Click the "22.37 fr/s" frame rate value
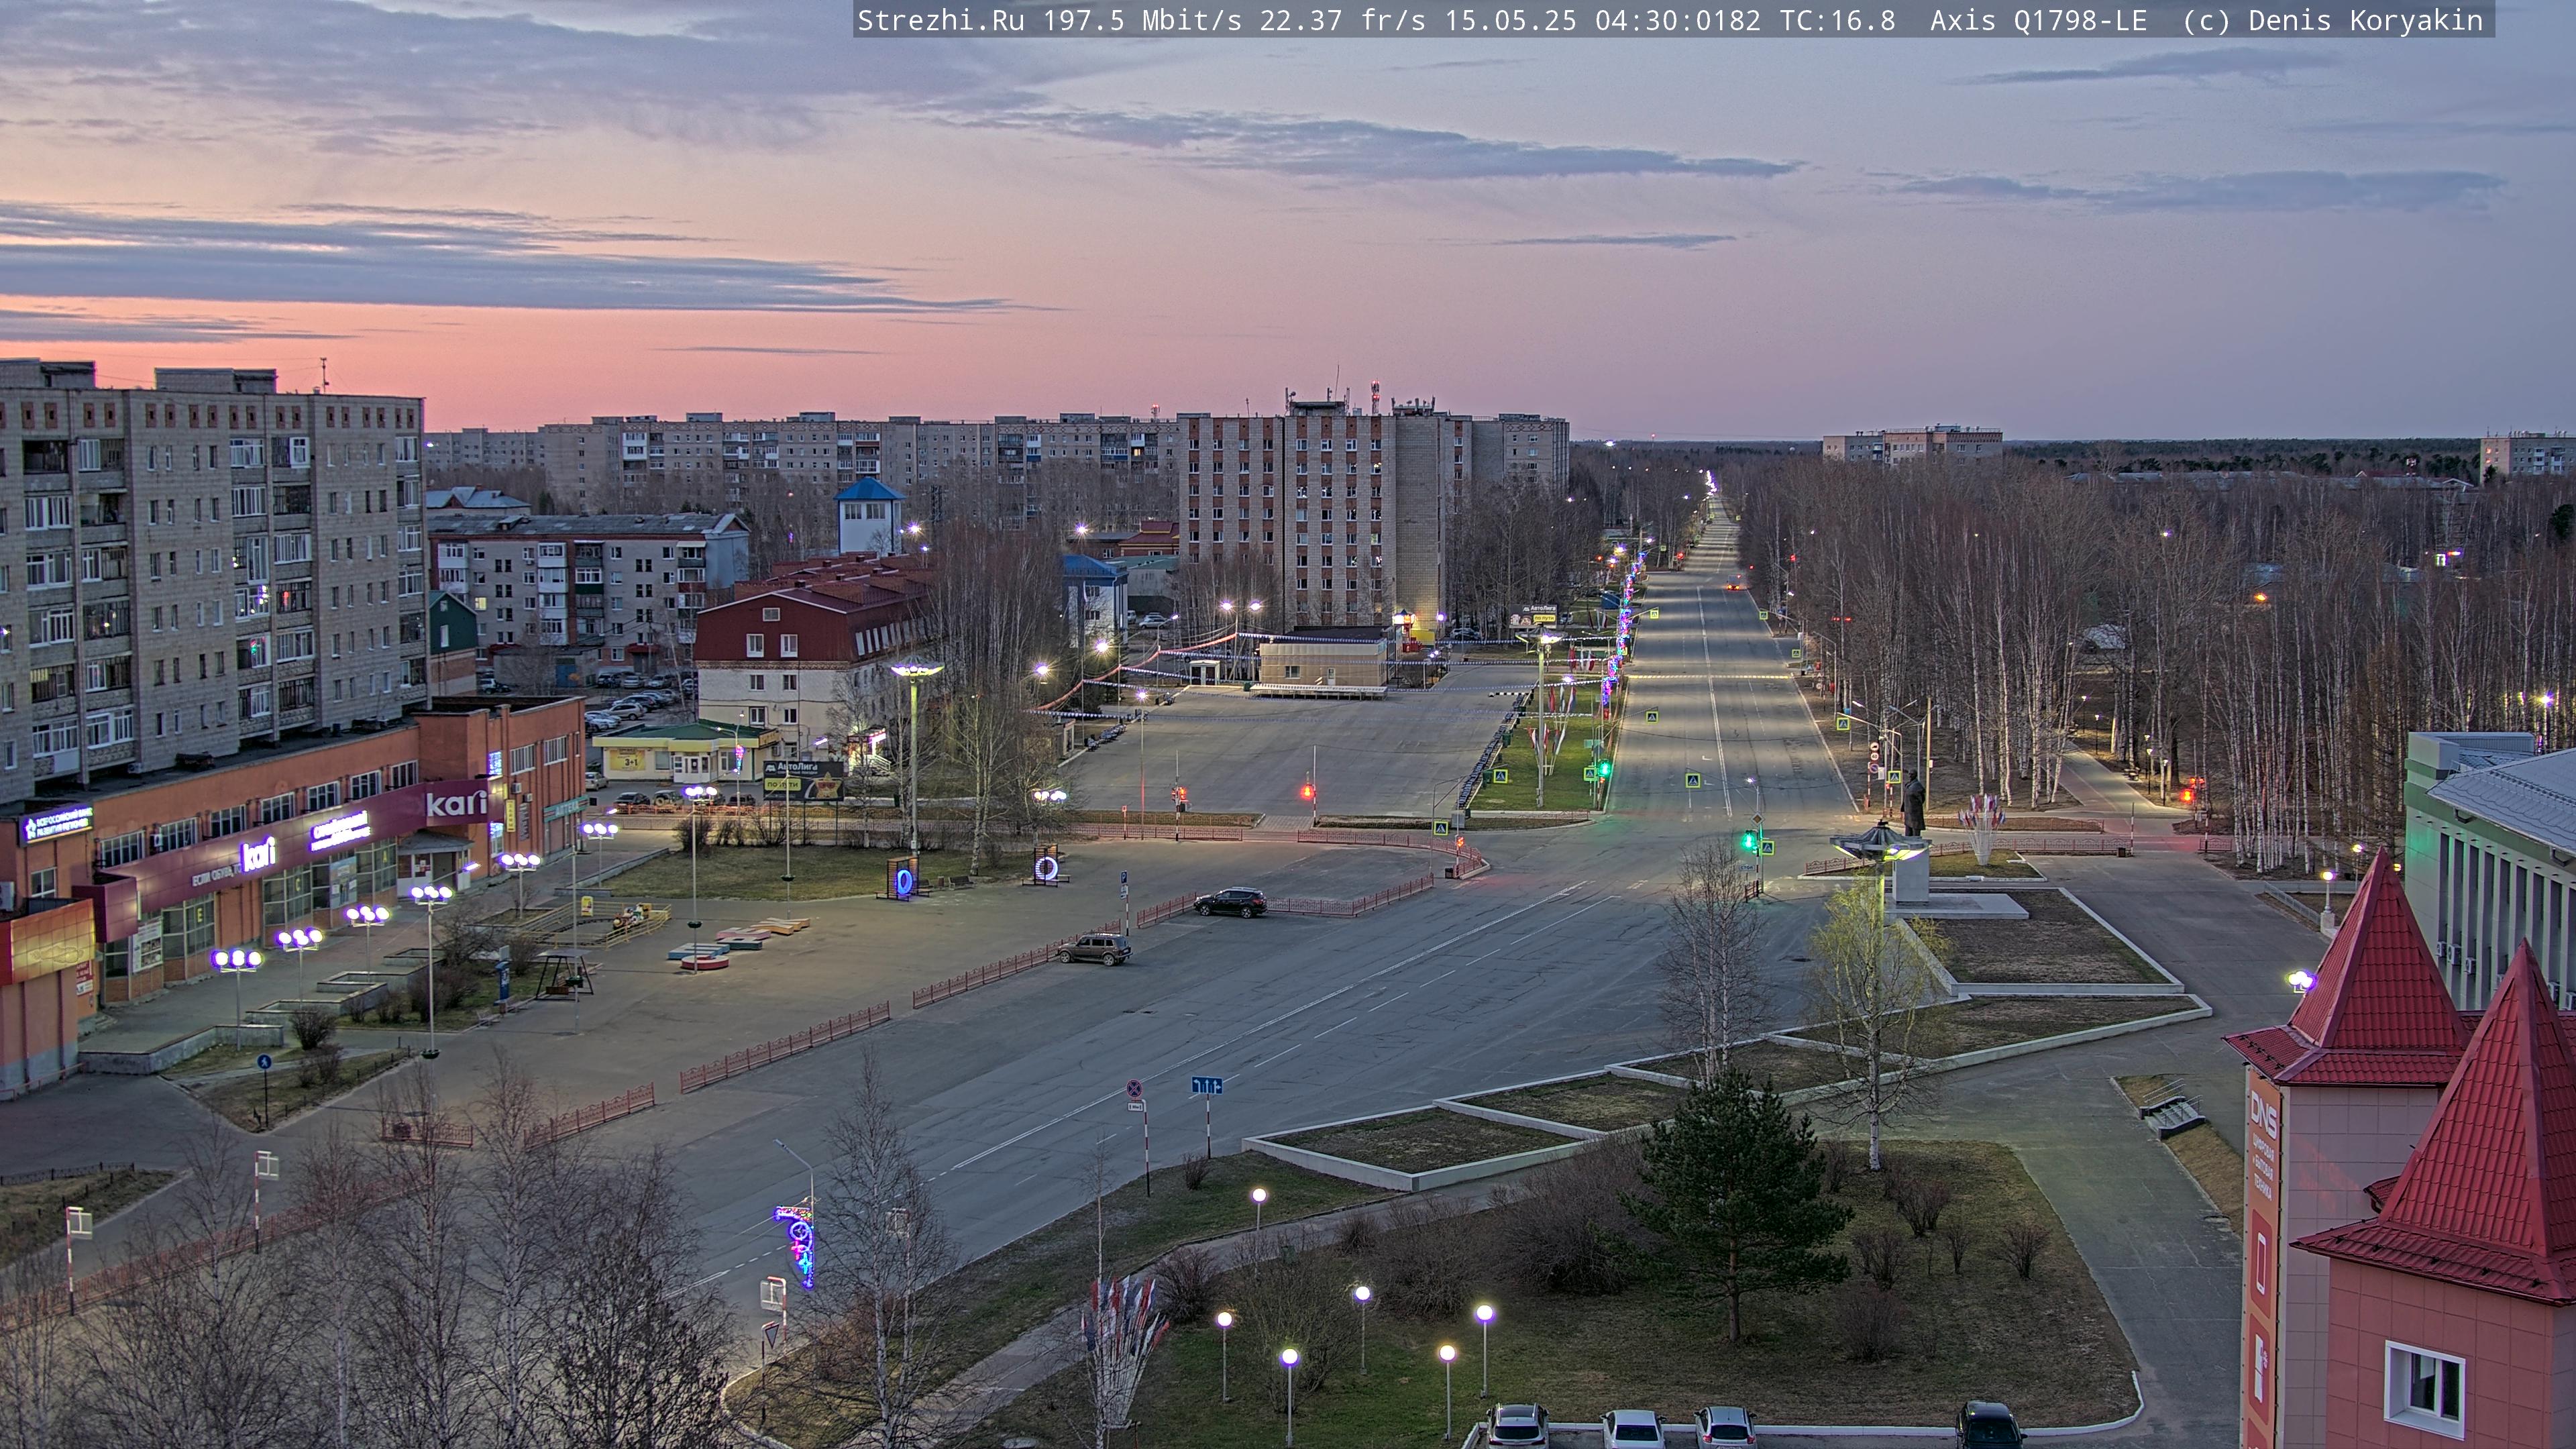Viewport: 2576px width, 1449px height. 1343,21
